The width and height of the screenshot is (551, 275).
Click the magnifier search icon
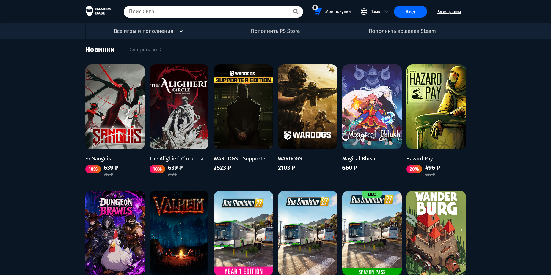coord(296,12)
